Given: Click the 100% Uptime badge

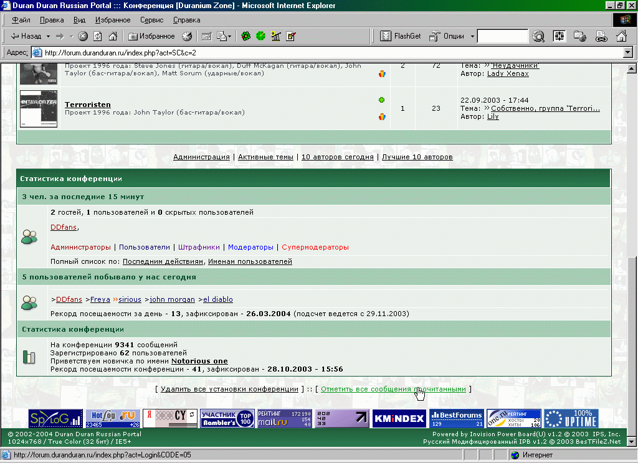Looking at the screenshot, I should (x=571, y=418).
